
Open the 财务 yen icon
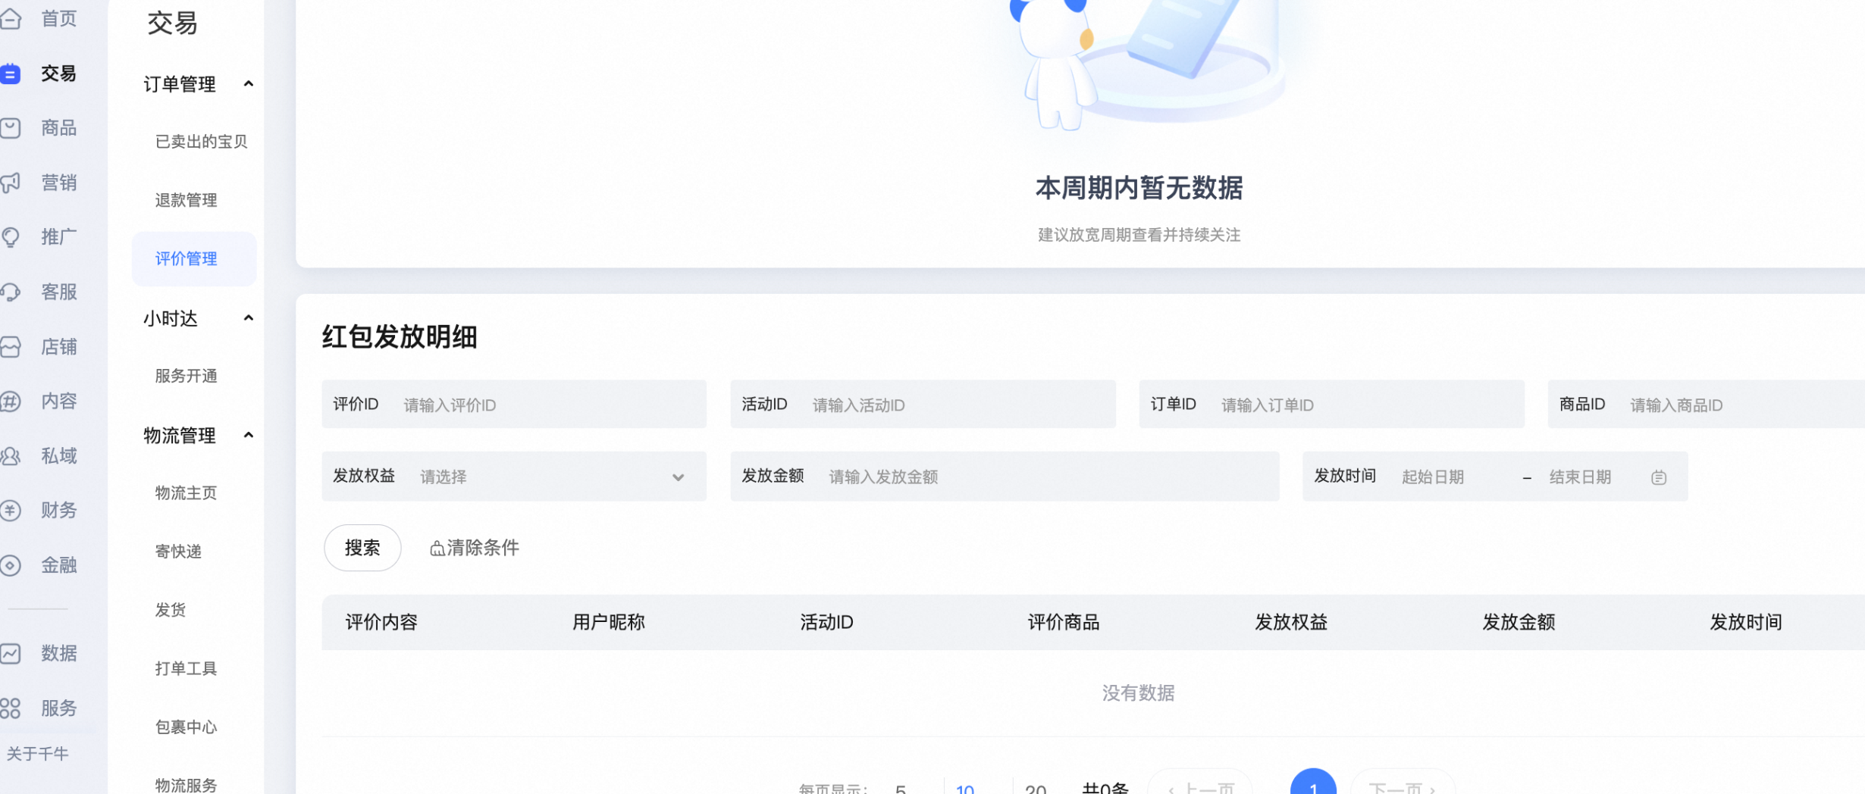tap(11, 511)
